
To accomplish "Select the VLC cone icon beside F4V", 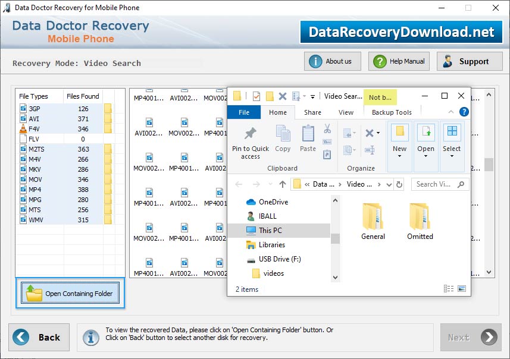I will click(23, 128).
